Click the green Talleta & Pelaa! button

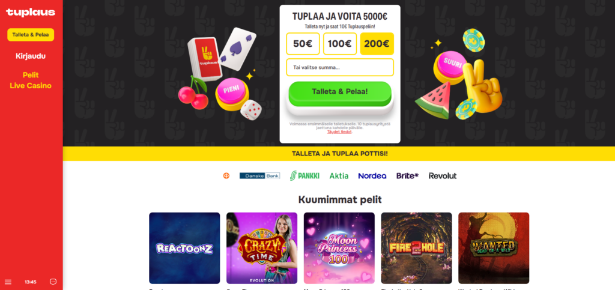[340, 93]
